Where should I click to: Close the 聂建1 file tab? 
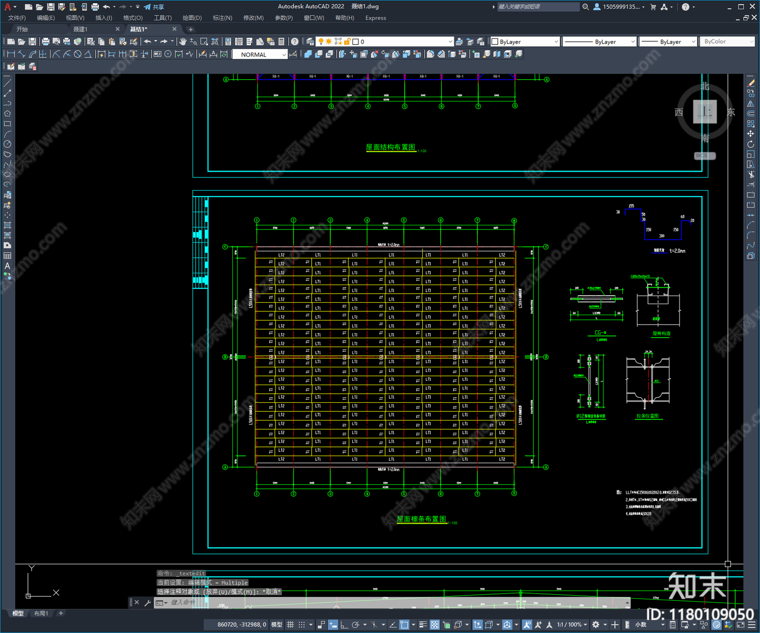(117, 29)
